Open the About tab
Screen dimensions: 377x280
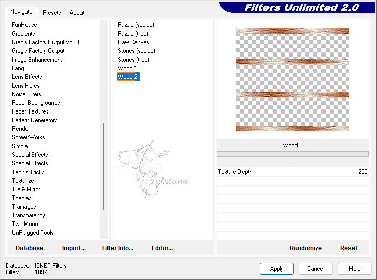[77, 13]
